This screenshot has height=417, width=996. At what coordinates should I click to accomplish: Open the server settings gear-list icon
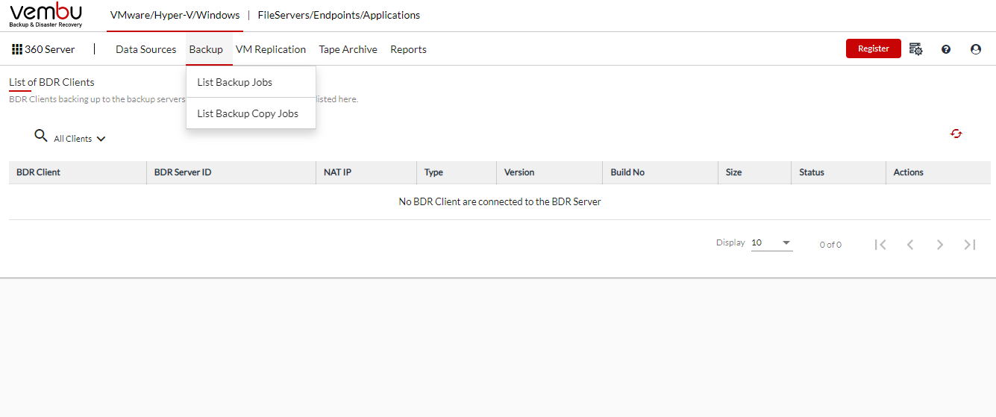point(916,49)
